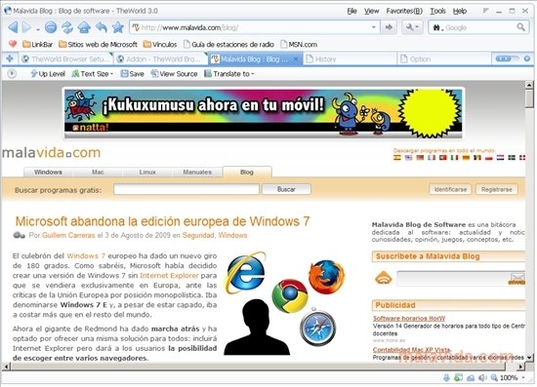Open the Vínculos favorites folder
Image resolution: width=537 pixels, height=387 pixels.
point(160,44)
